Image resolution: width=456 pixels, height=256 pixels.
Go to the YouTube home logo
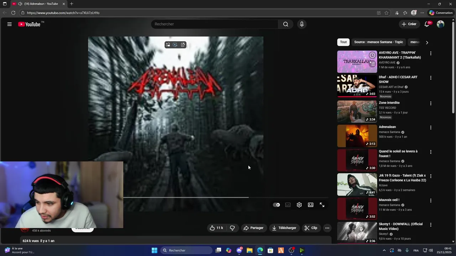pos(29,24)
